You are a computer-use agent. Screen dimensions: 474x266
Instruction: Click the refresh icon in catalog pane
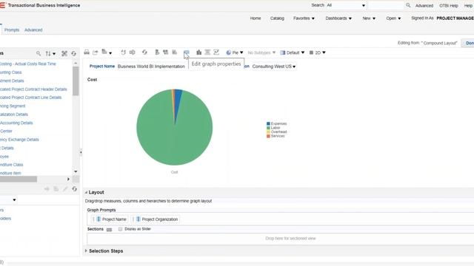click(x=74, y=189)
